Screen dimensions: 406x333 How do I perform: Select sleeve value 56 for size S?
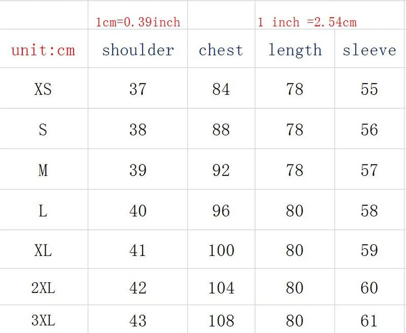click(x=369, y=130)
